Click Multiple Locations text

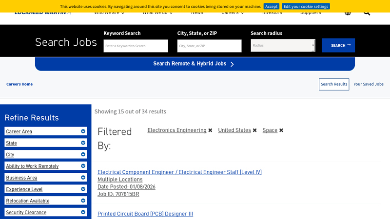(120, 180)
